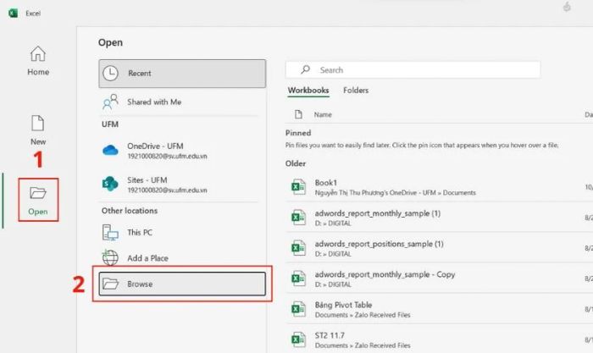Click into the Search field

click(413, 70)
